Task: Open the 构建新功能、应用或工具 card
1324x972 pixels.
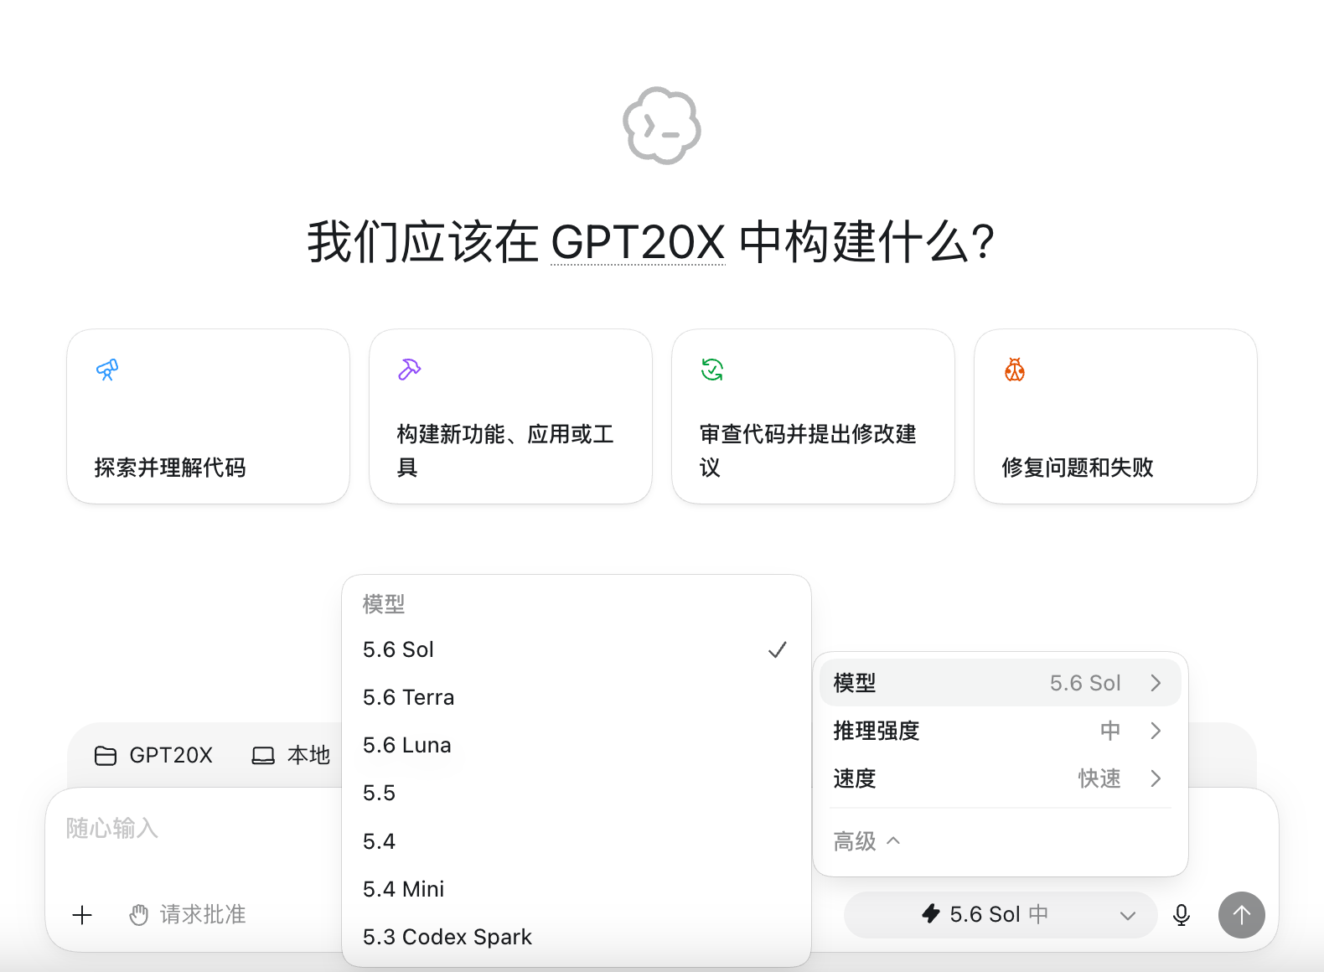Action: click(511, 416)
